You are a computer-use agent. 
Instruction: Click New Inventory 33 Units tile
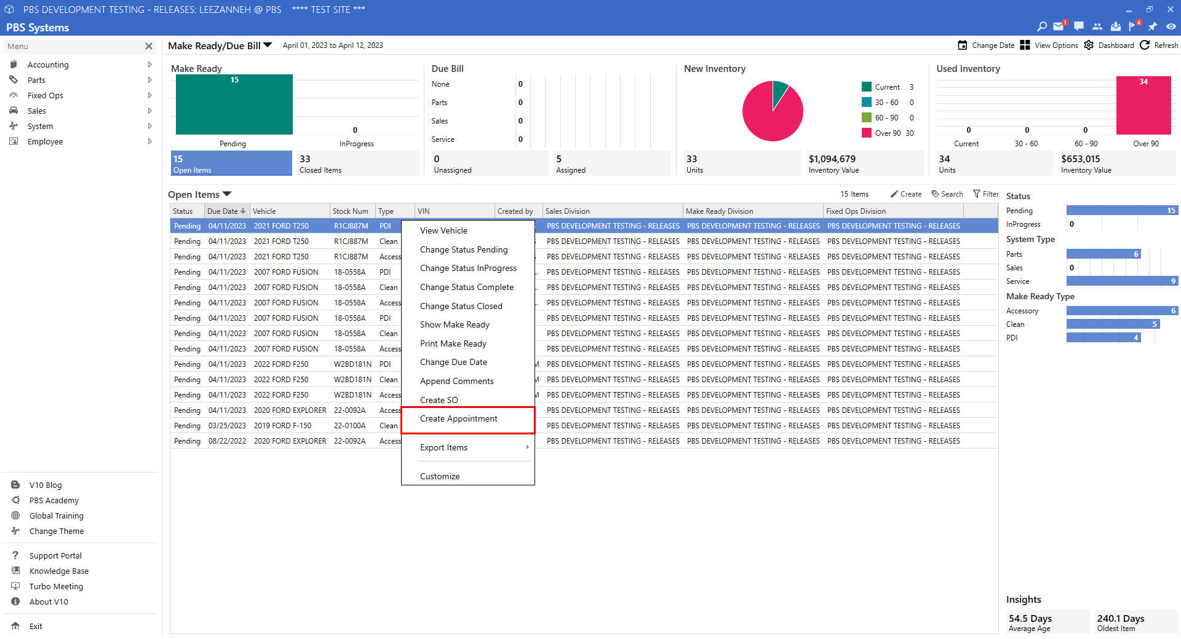(x=742, y=163)
